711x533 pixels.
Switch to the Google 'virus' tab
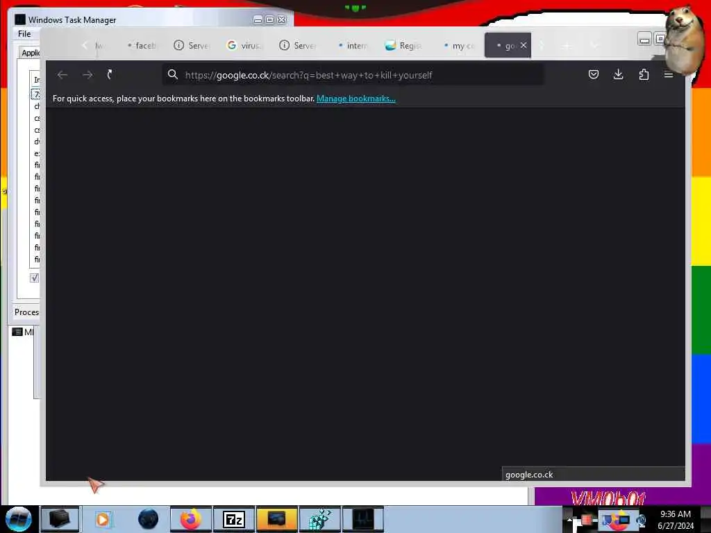click(244, 45)
